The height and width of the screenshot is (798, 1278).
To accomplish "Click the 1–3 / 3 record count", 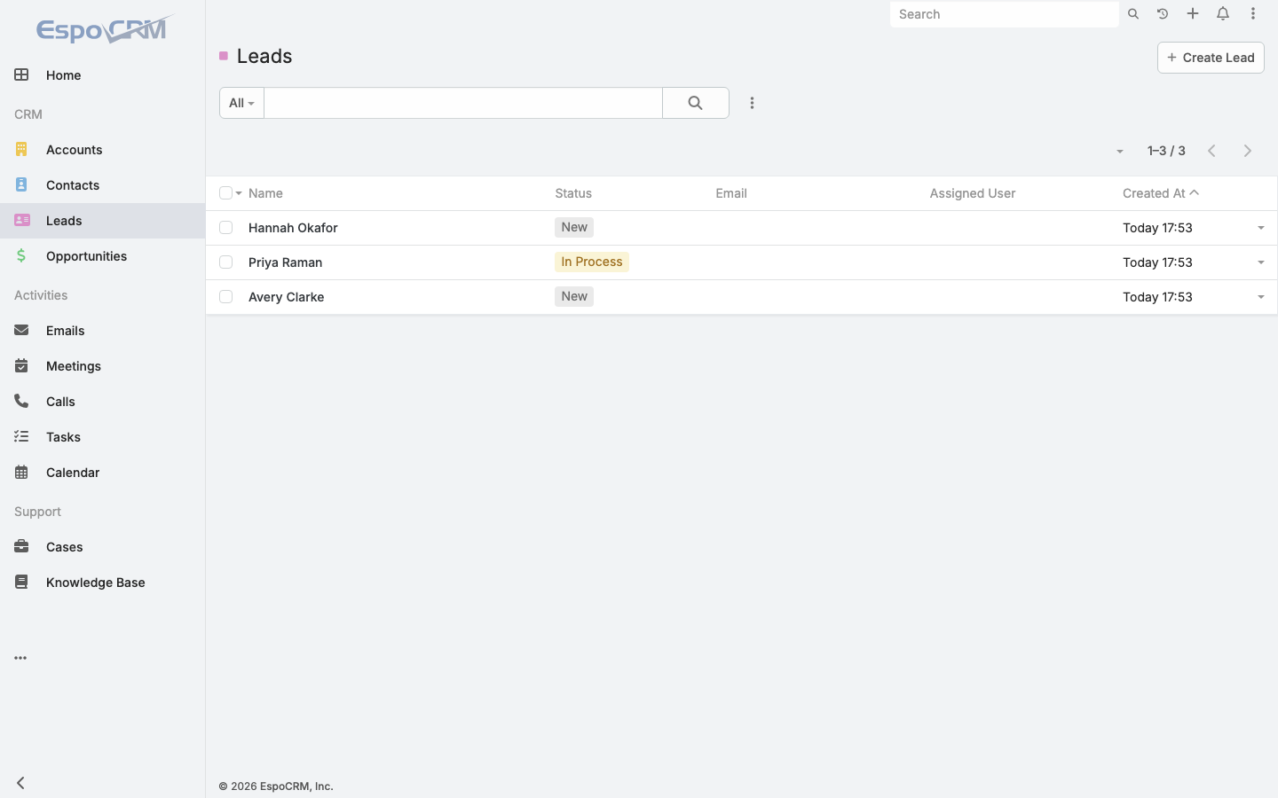I will pyautogui.click(x=1166, y=151).
